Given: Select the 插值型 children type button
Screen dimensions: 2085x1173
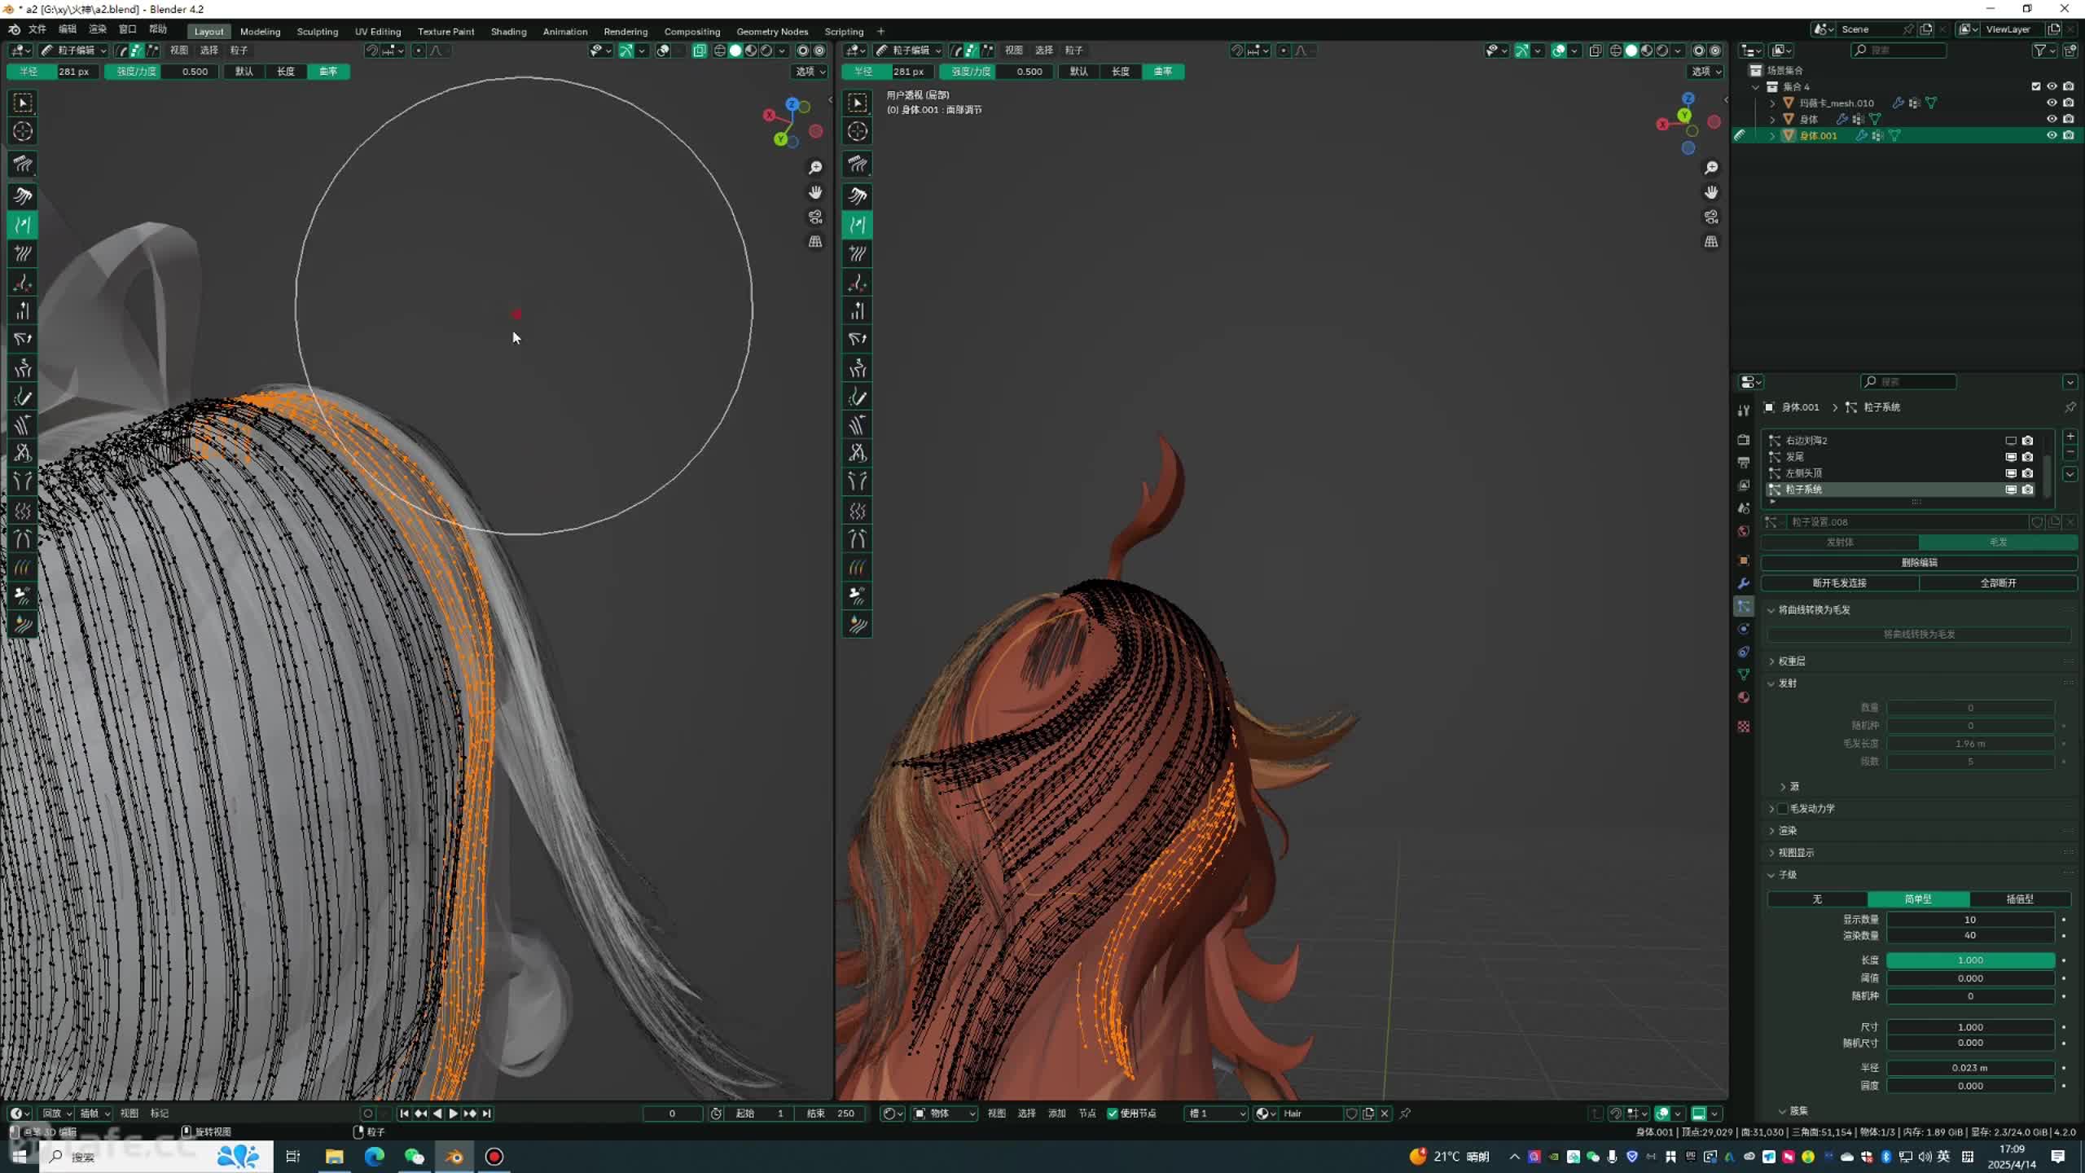Looking at the screenshot, I should point(2019,899).
